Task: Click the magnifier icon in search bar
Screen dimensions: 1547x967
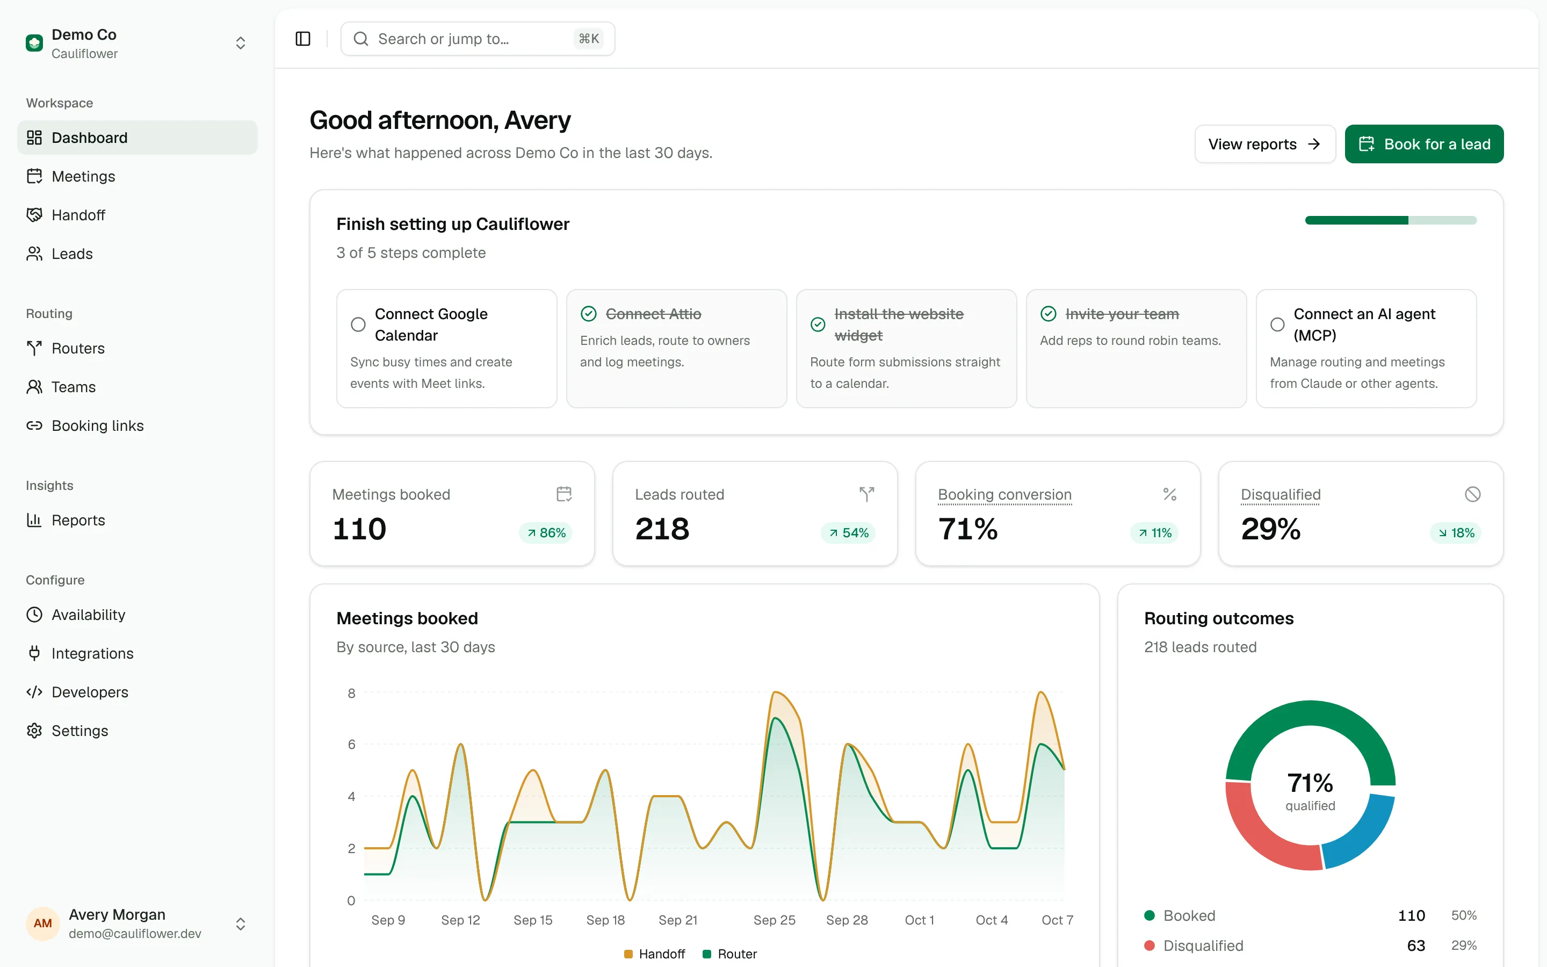Action: [360, 39]
